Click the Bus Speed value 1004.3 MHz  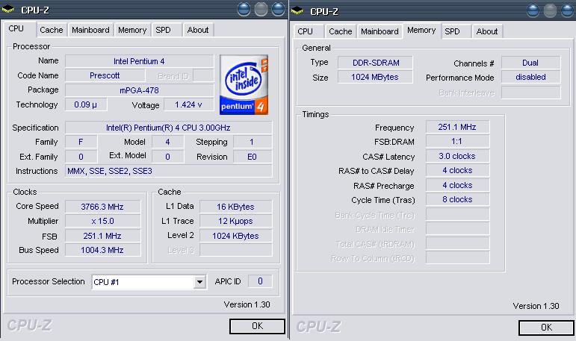(x=102, y=250)
